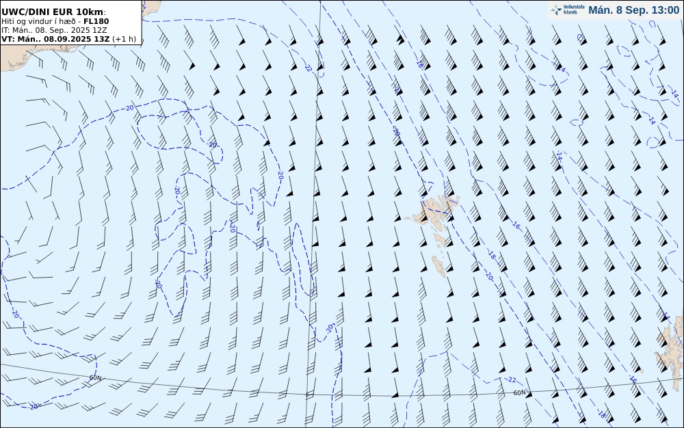Click the 60N label on the western latitude line
The image size is (684, 428).
[96, 377]
